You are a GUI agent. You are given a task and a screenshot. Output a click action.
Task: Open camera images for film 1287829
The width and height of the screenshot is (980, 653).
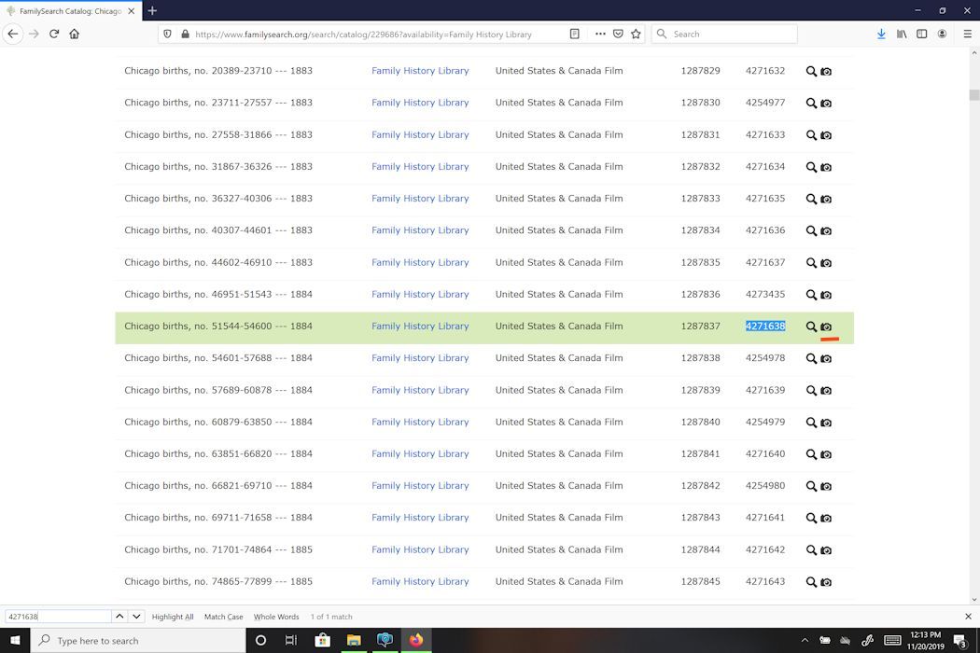[x=826, y=71]
